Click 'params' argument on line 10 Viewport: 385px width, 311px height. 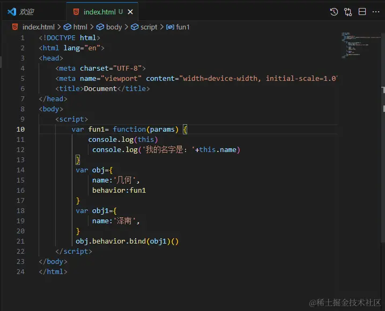[162, 130]
